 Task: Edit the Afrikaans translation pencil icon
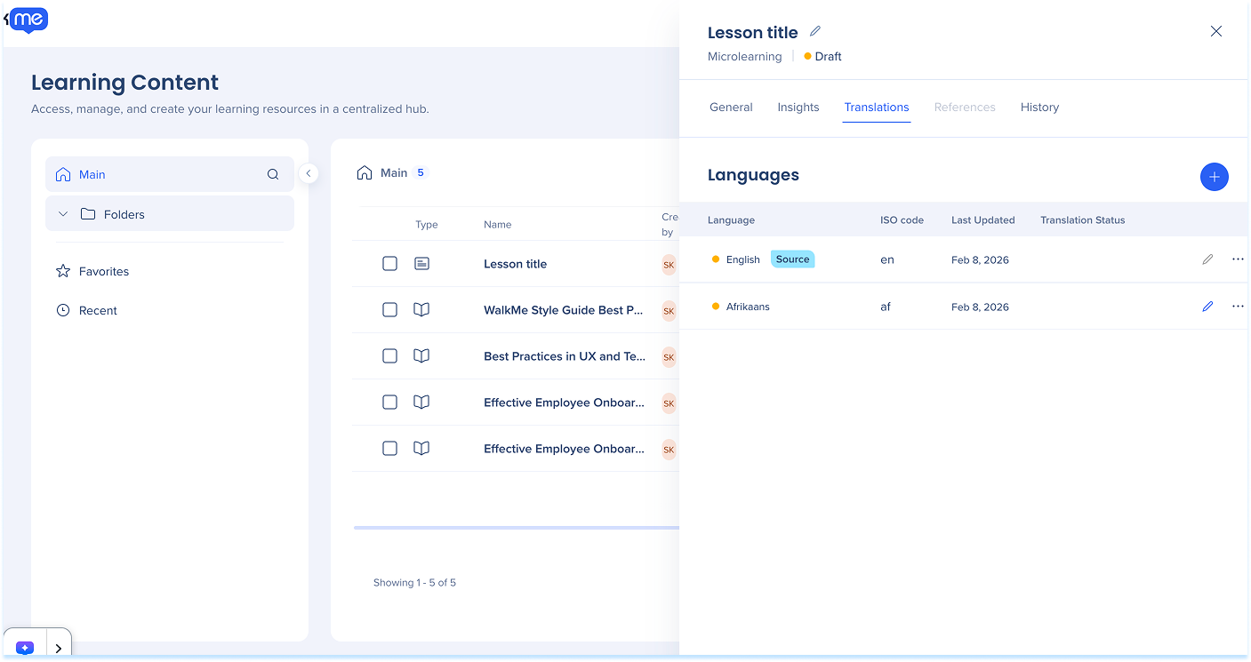pyautogui.click(x=1207, y=307)
